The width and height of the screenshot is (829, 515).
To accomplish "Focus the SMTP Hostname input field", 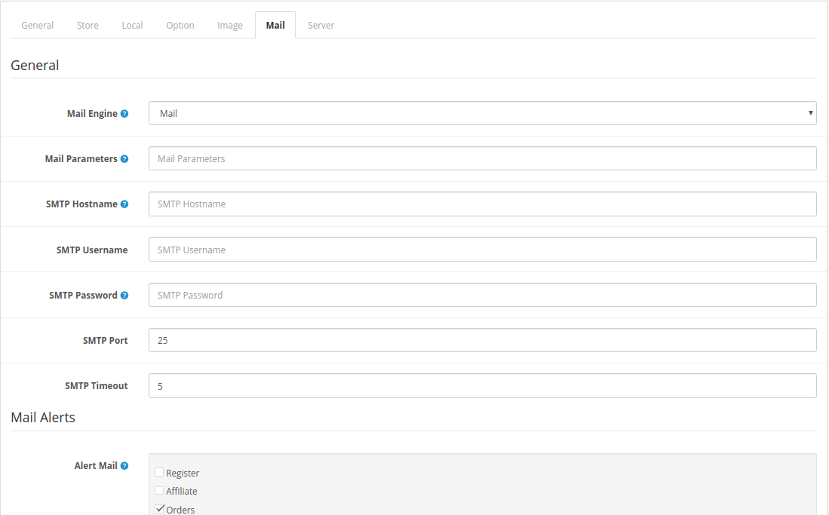I will coord(482,204).
